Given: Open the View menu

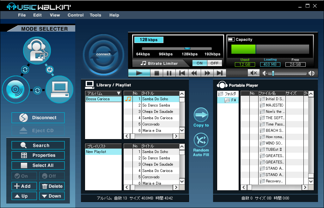Looking at the screenshot, I should [x=55, y=15].
